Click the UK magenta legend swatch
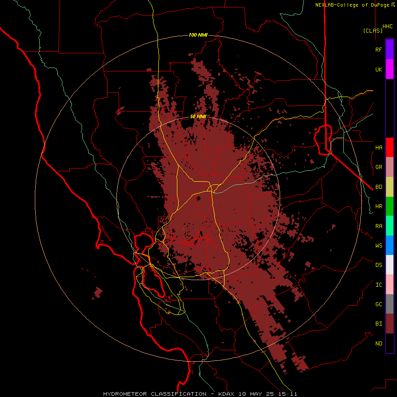 click(x=390, y=69)
